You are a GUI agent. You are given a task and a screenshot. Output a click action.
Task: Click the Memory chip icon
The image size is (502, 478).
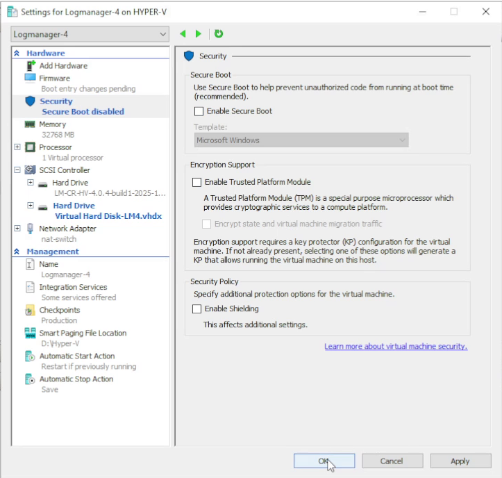tap(30, 124)
